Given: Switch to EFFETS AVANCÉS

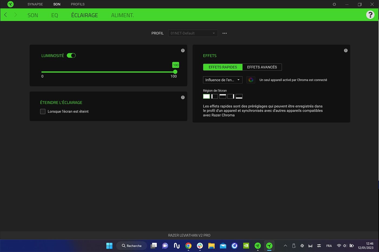Looking at the screenshot, I should tap(262, 67).
